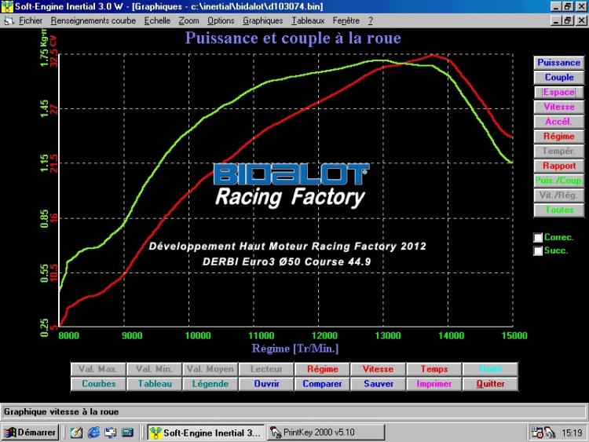Open the application icon in title bar
The image size is (589, 442).
click(7, 6)
